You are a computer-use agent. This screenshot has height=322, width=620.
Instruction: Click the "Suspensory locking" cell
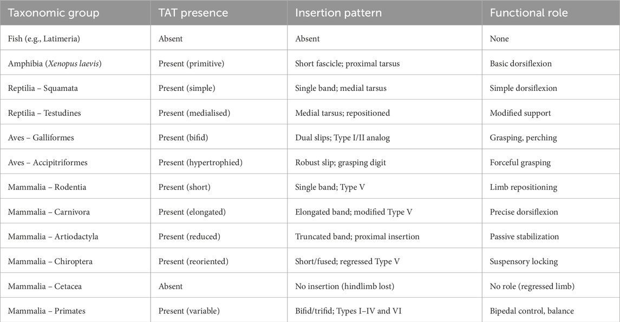[523, 261]
